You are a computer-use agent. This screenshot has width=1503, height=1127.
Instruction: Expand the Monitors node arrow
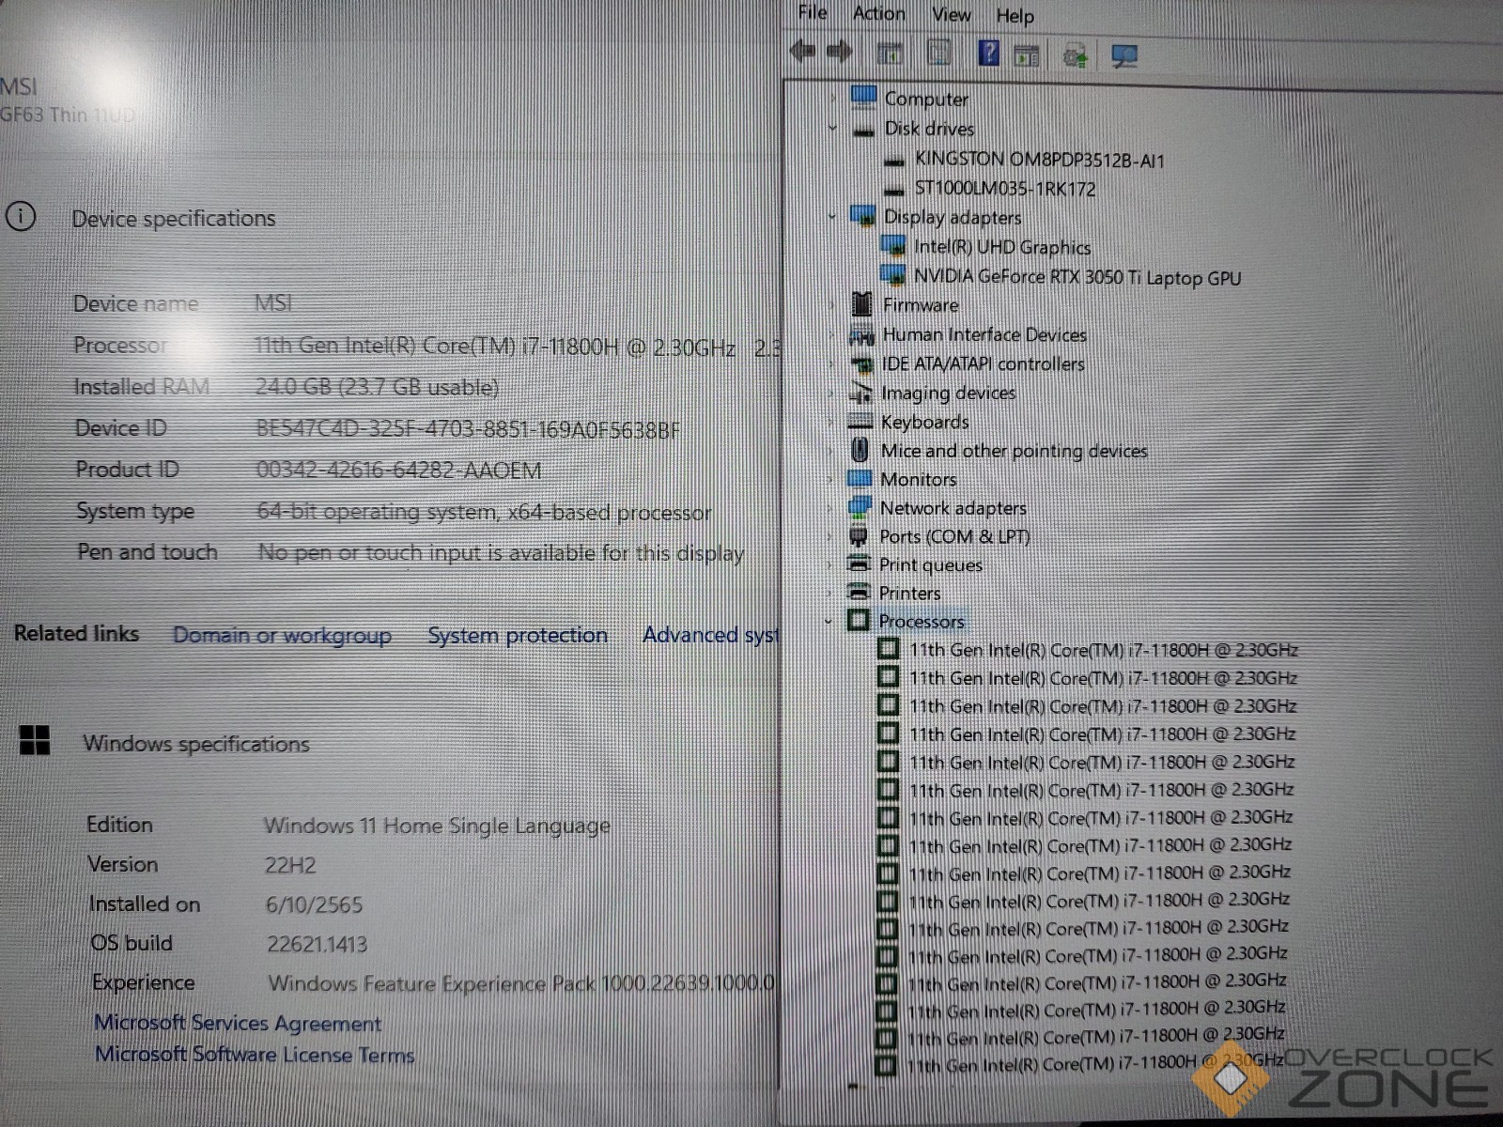click(829, 479)
